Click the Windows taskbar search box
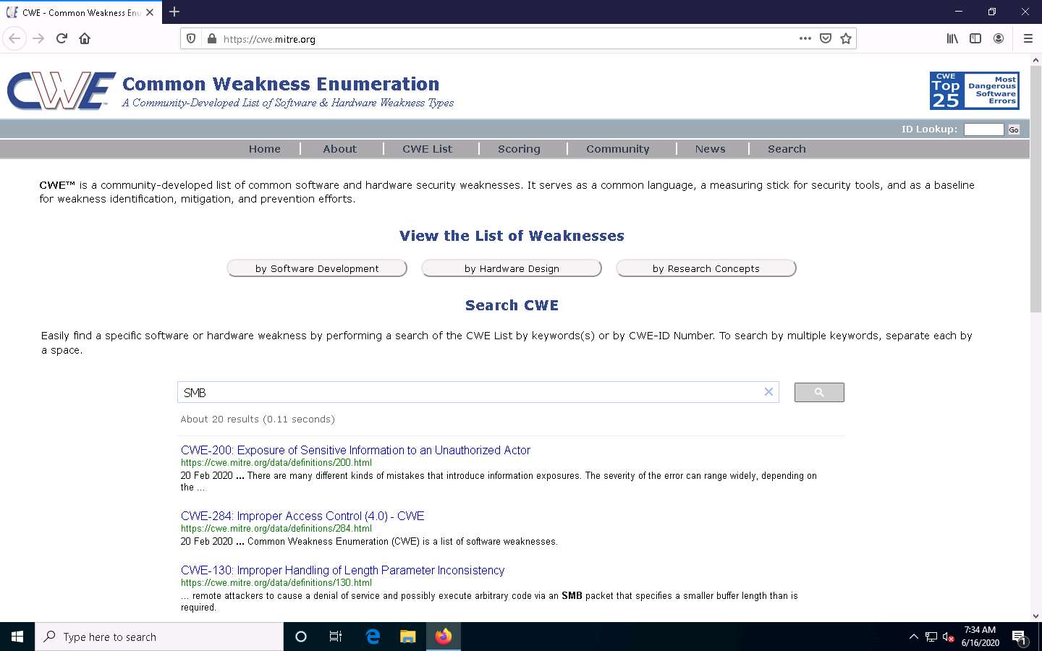This screenshot has height=651, width=1042. (159, 637)
